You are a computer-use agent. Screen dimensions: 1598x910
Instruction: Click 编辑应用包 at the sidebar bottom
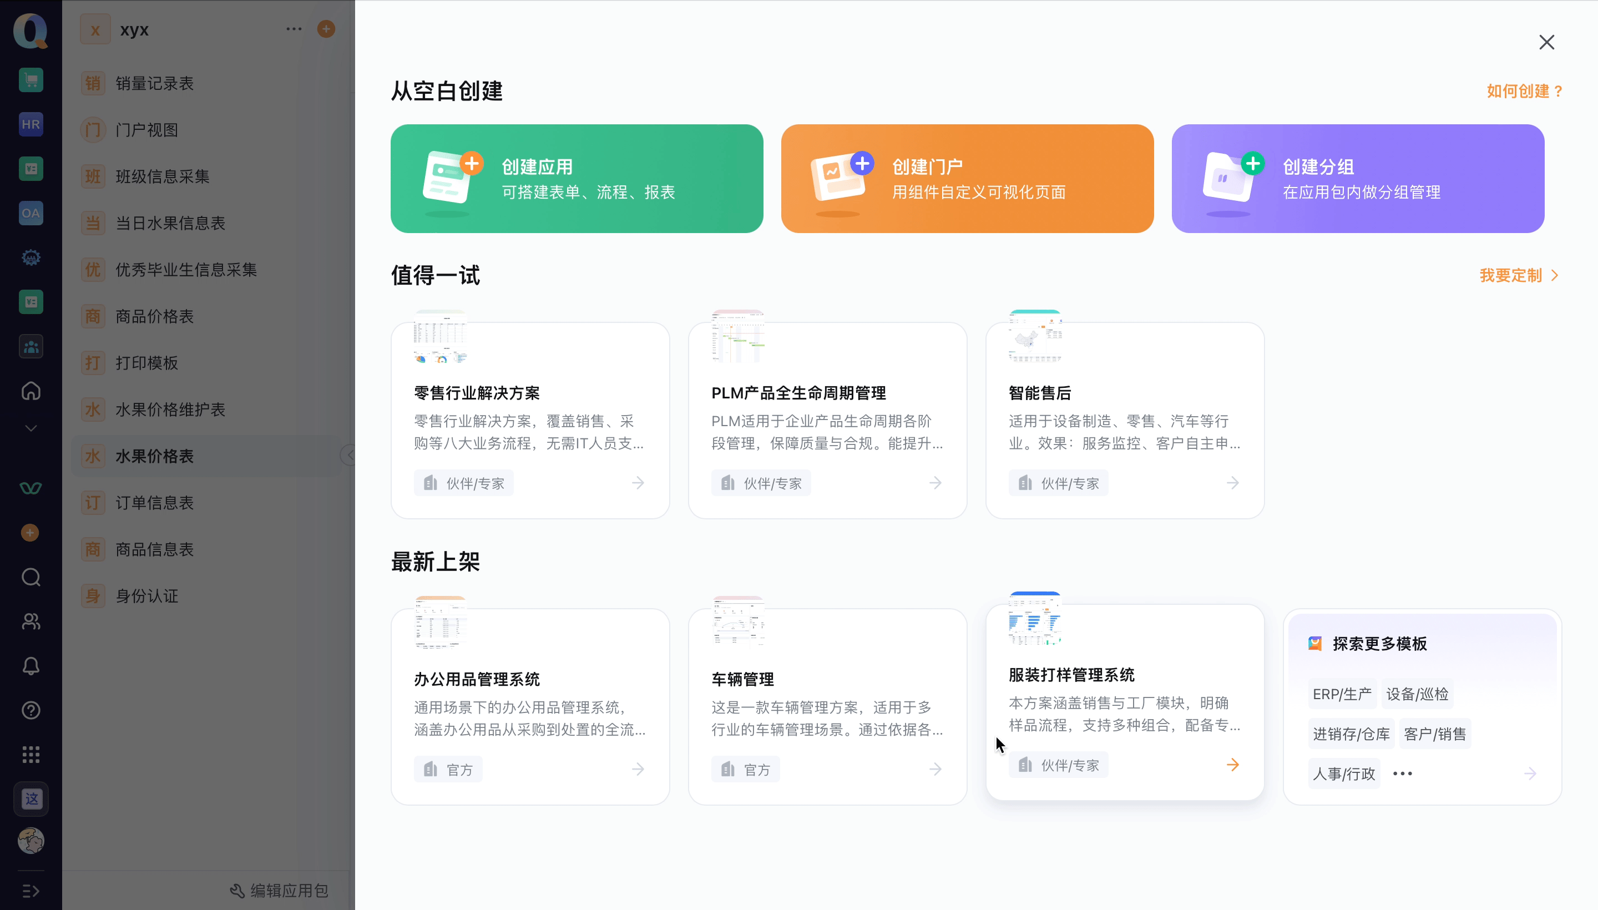pyautogui.click(x=279, y=891)
